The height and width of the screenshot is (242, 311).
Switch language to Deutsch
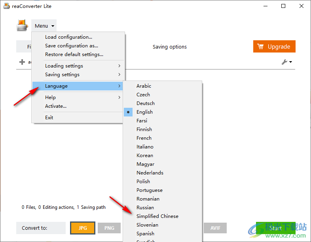163,103
